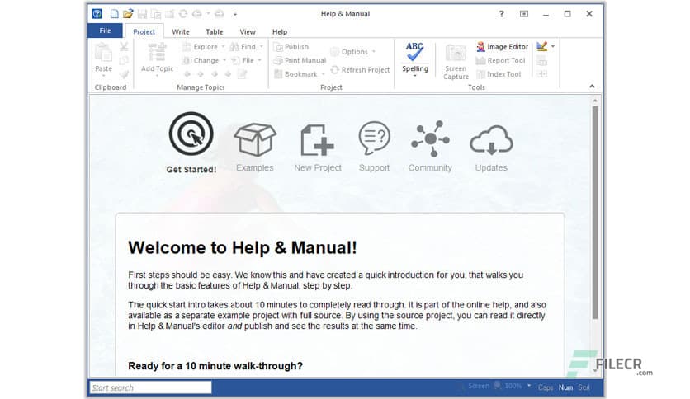
Task: Click the pencil and ruler tools icon
Action: [x=542, y=46]
